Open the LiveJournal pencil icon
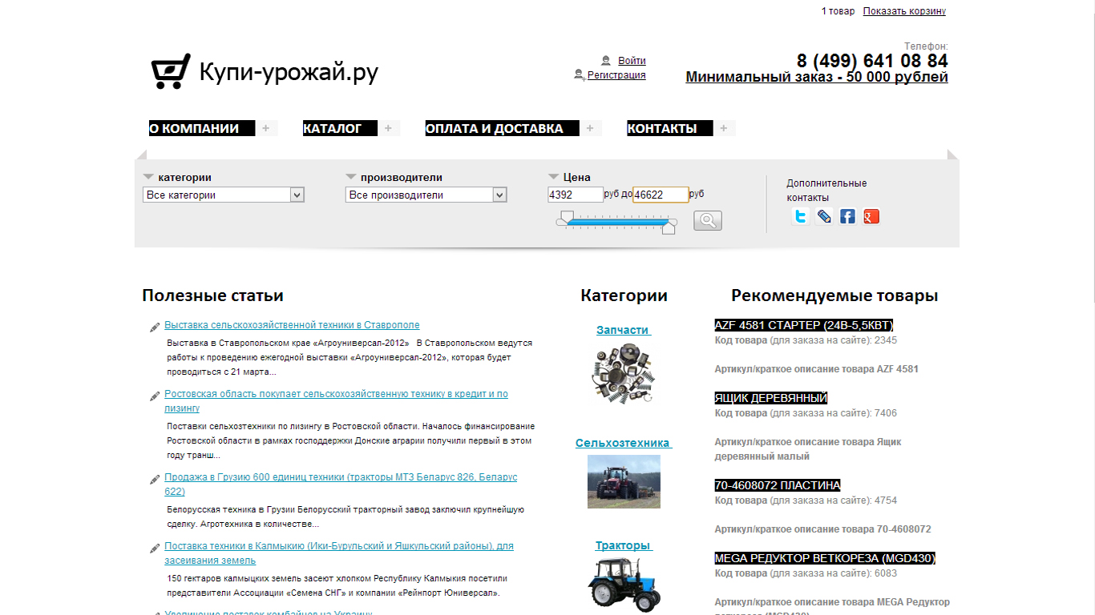The image size is (1095, 615). (x=824, y=216)
